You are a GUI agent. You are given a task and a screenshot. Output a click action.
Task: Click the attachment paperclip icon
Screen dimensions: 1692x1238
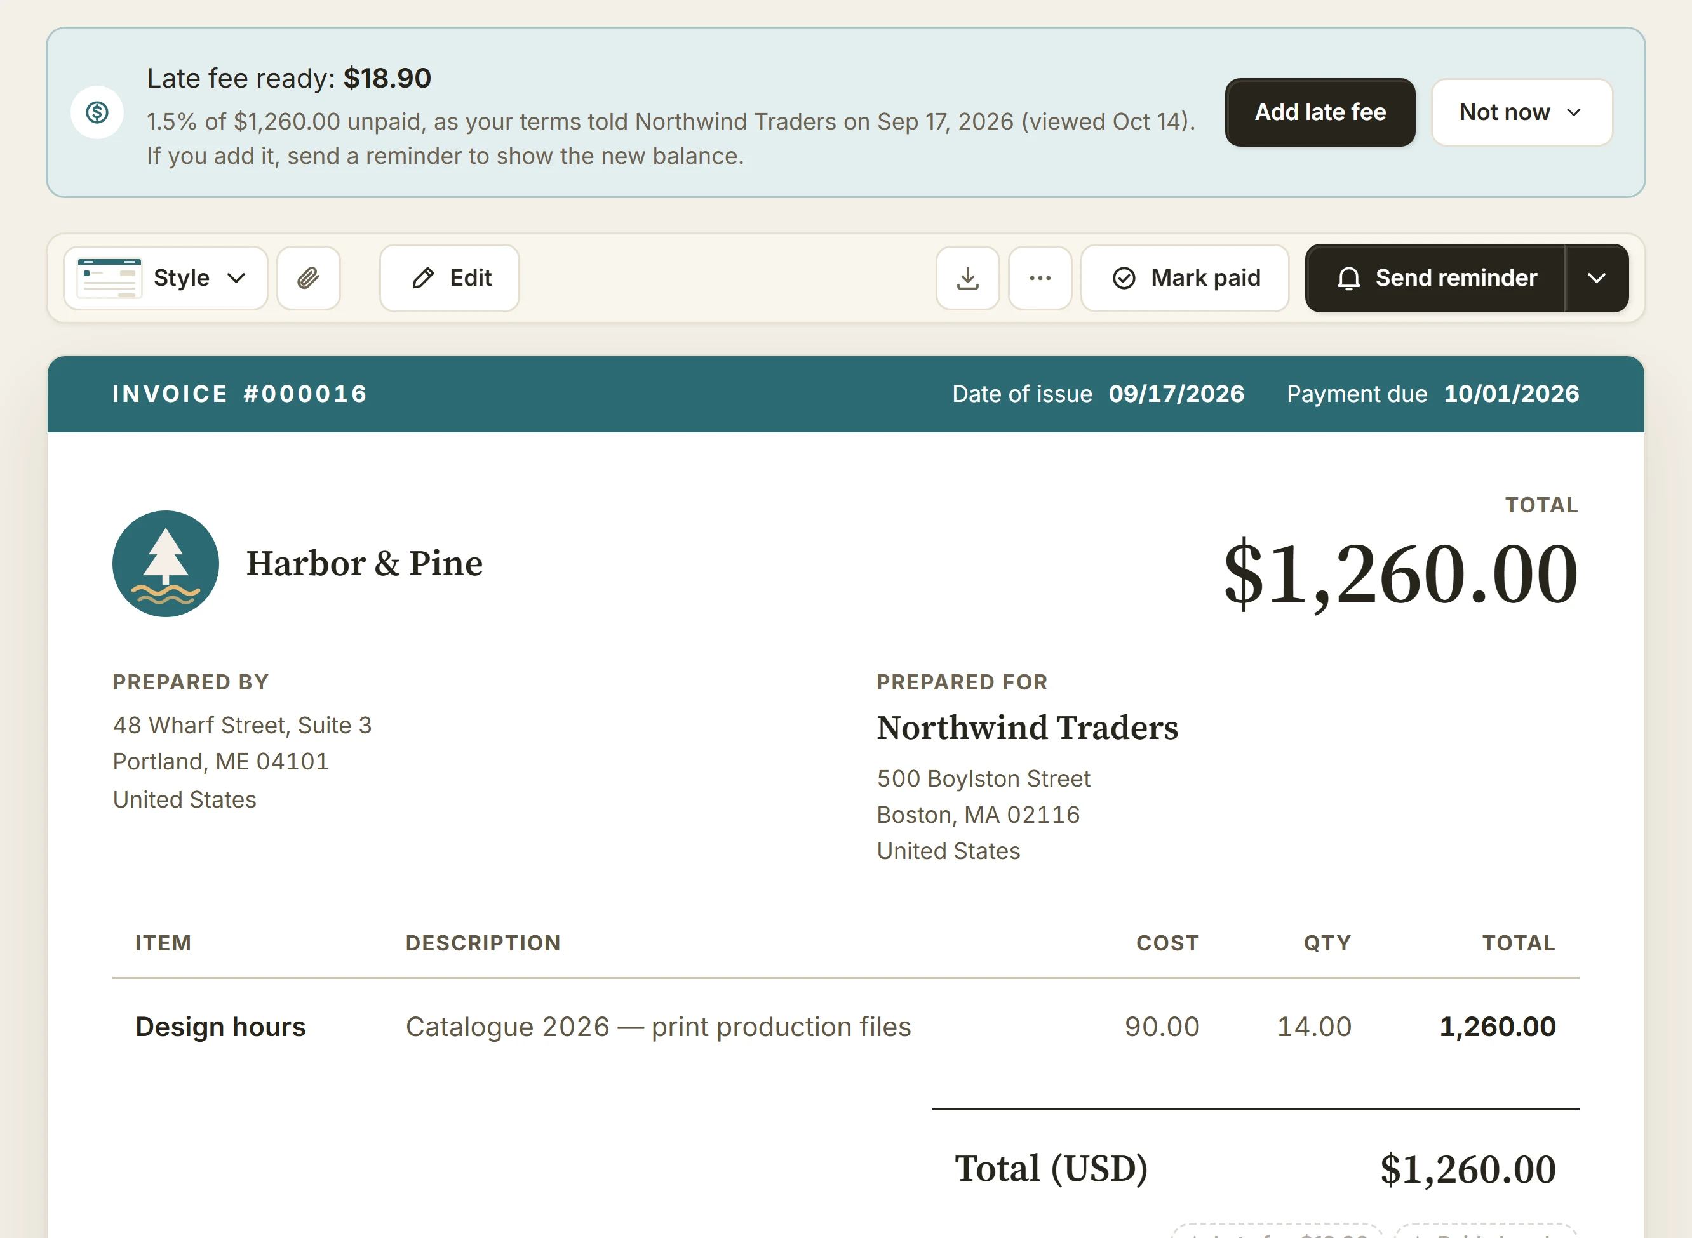[x=308, y=278]
